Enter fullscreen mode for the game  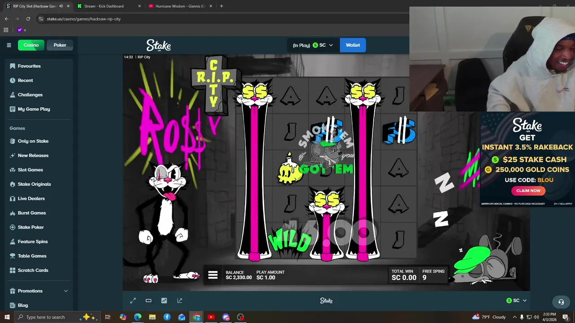click(x=133, y=301)
